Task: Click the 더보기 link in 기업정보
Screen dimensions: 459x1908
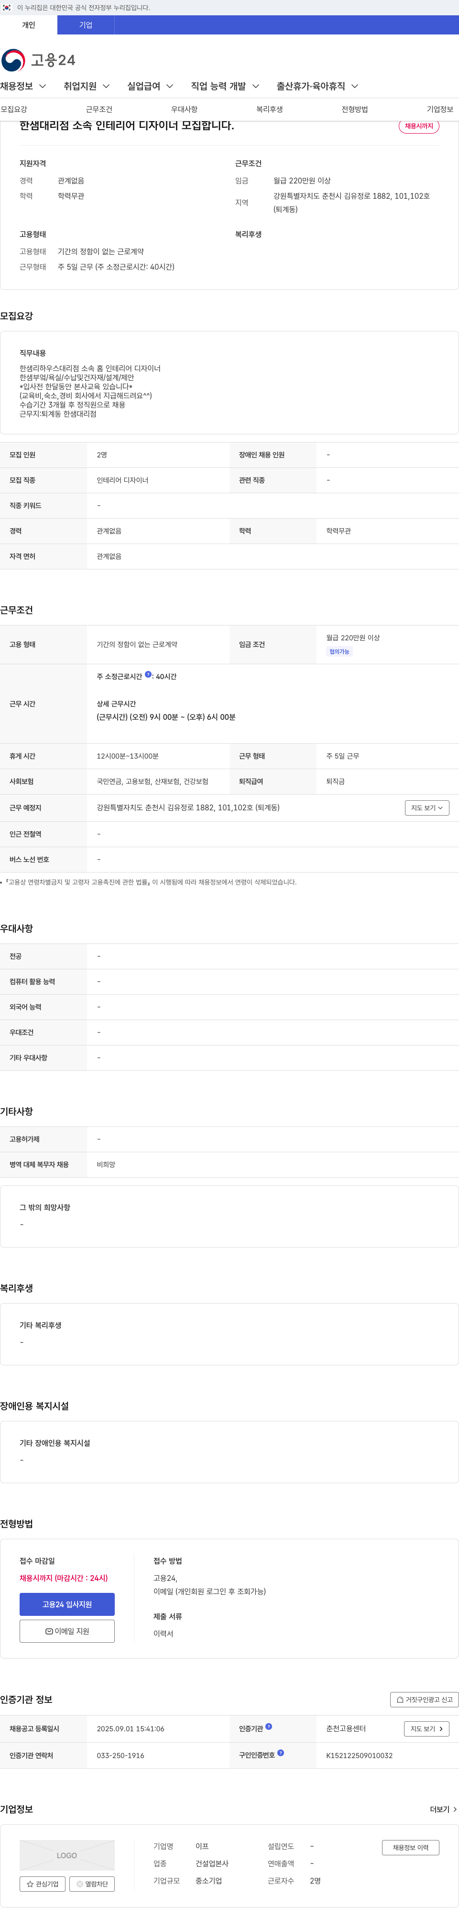Action: [444, 1809]
